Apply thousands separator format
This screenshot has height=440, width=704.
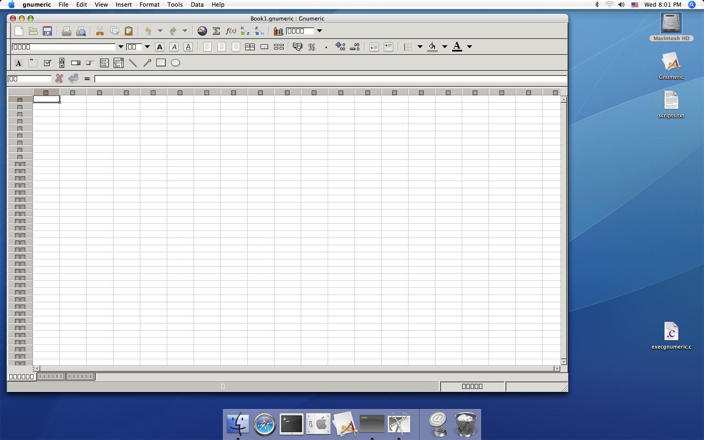pos(326,47)
